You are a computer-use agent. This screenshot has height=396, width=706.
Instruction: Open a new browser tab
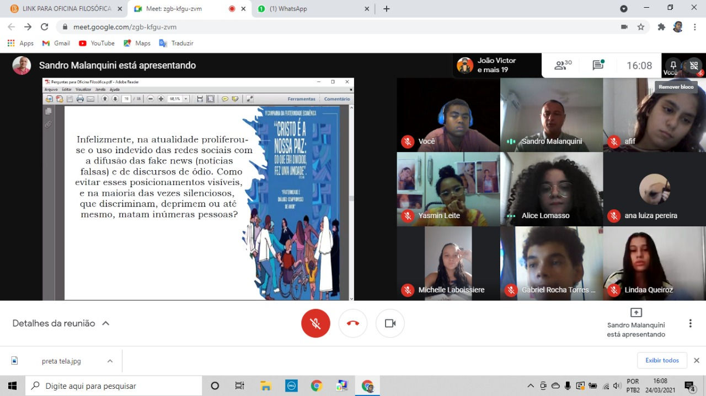point(387,9)
